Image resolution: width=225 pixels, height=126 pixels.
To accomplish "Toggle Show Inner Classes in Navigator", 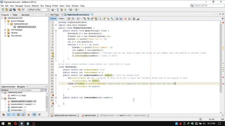I will click(x=24, y=114).
